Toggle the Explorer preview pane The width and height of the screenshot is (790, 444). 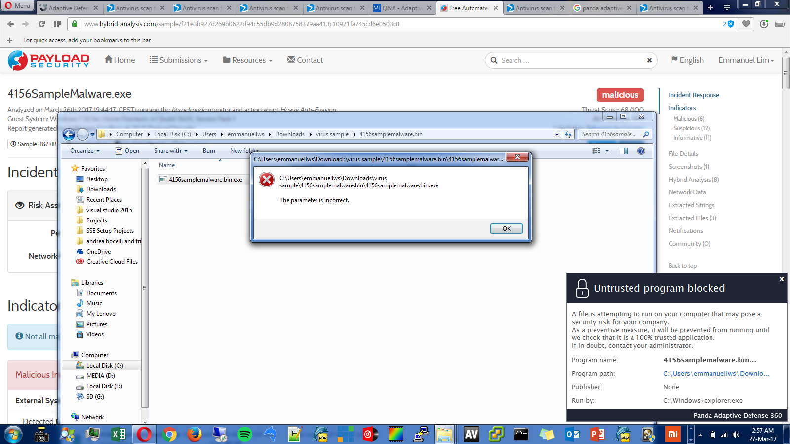(624, 151)
